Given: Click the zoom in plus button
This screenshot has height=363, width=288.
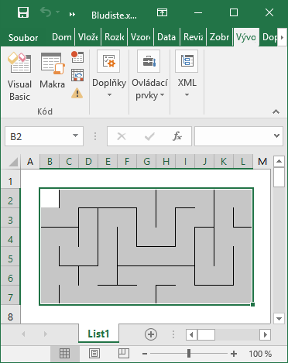Looking at the screenshot, I should 234,354.
